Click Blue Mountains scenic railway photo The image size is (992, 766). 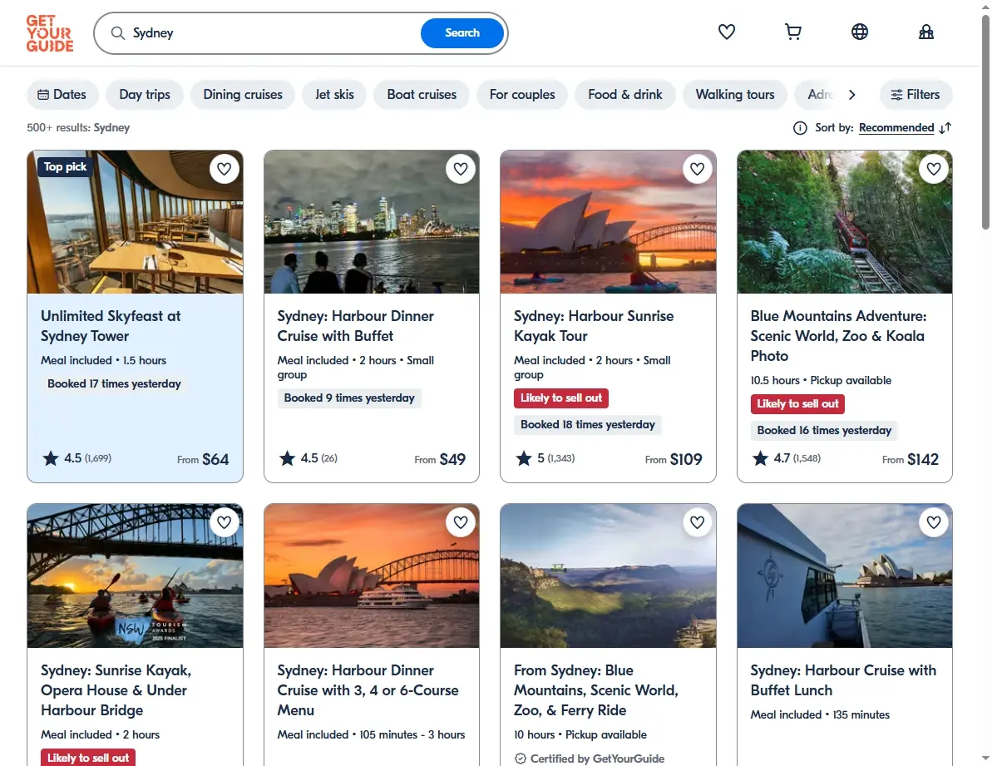[x=845, y=222]
